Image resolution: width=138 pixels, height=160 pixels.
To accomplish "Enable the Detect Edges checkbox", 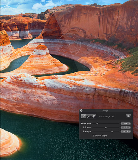I will tap(93, 136).
